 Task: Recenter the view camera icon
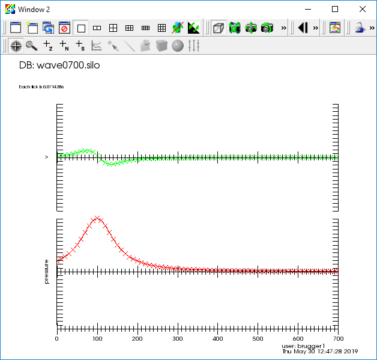[251, 28]
